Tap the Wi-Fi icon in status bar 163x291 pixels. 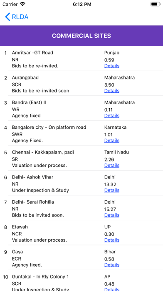pos(22,4)
